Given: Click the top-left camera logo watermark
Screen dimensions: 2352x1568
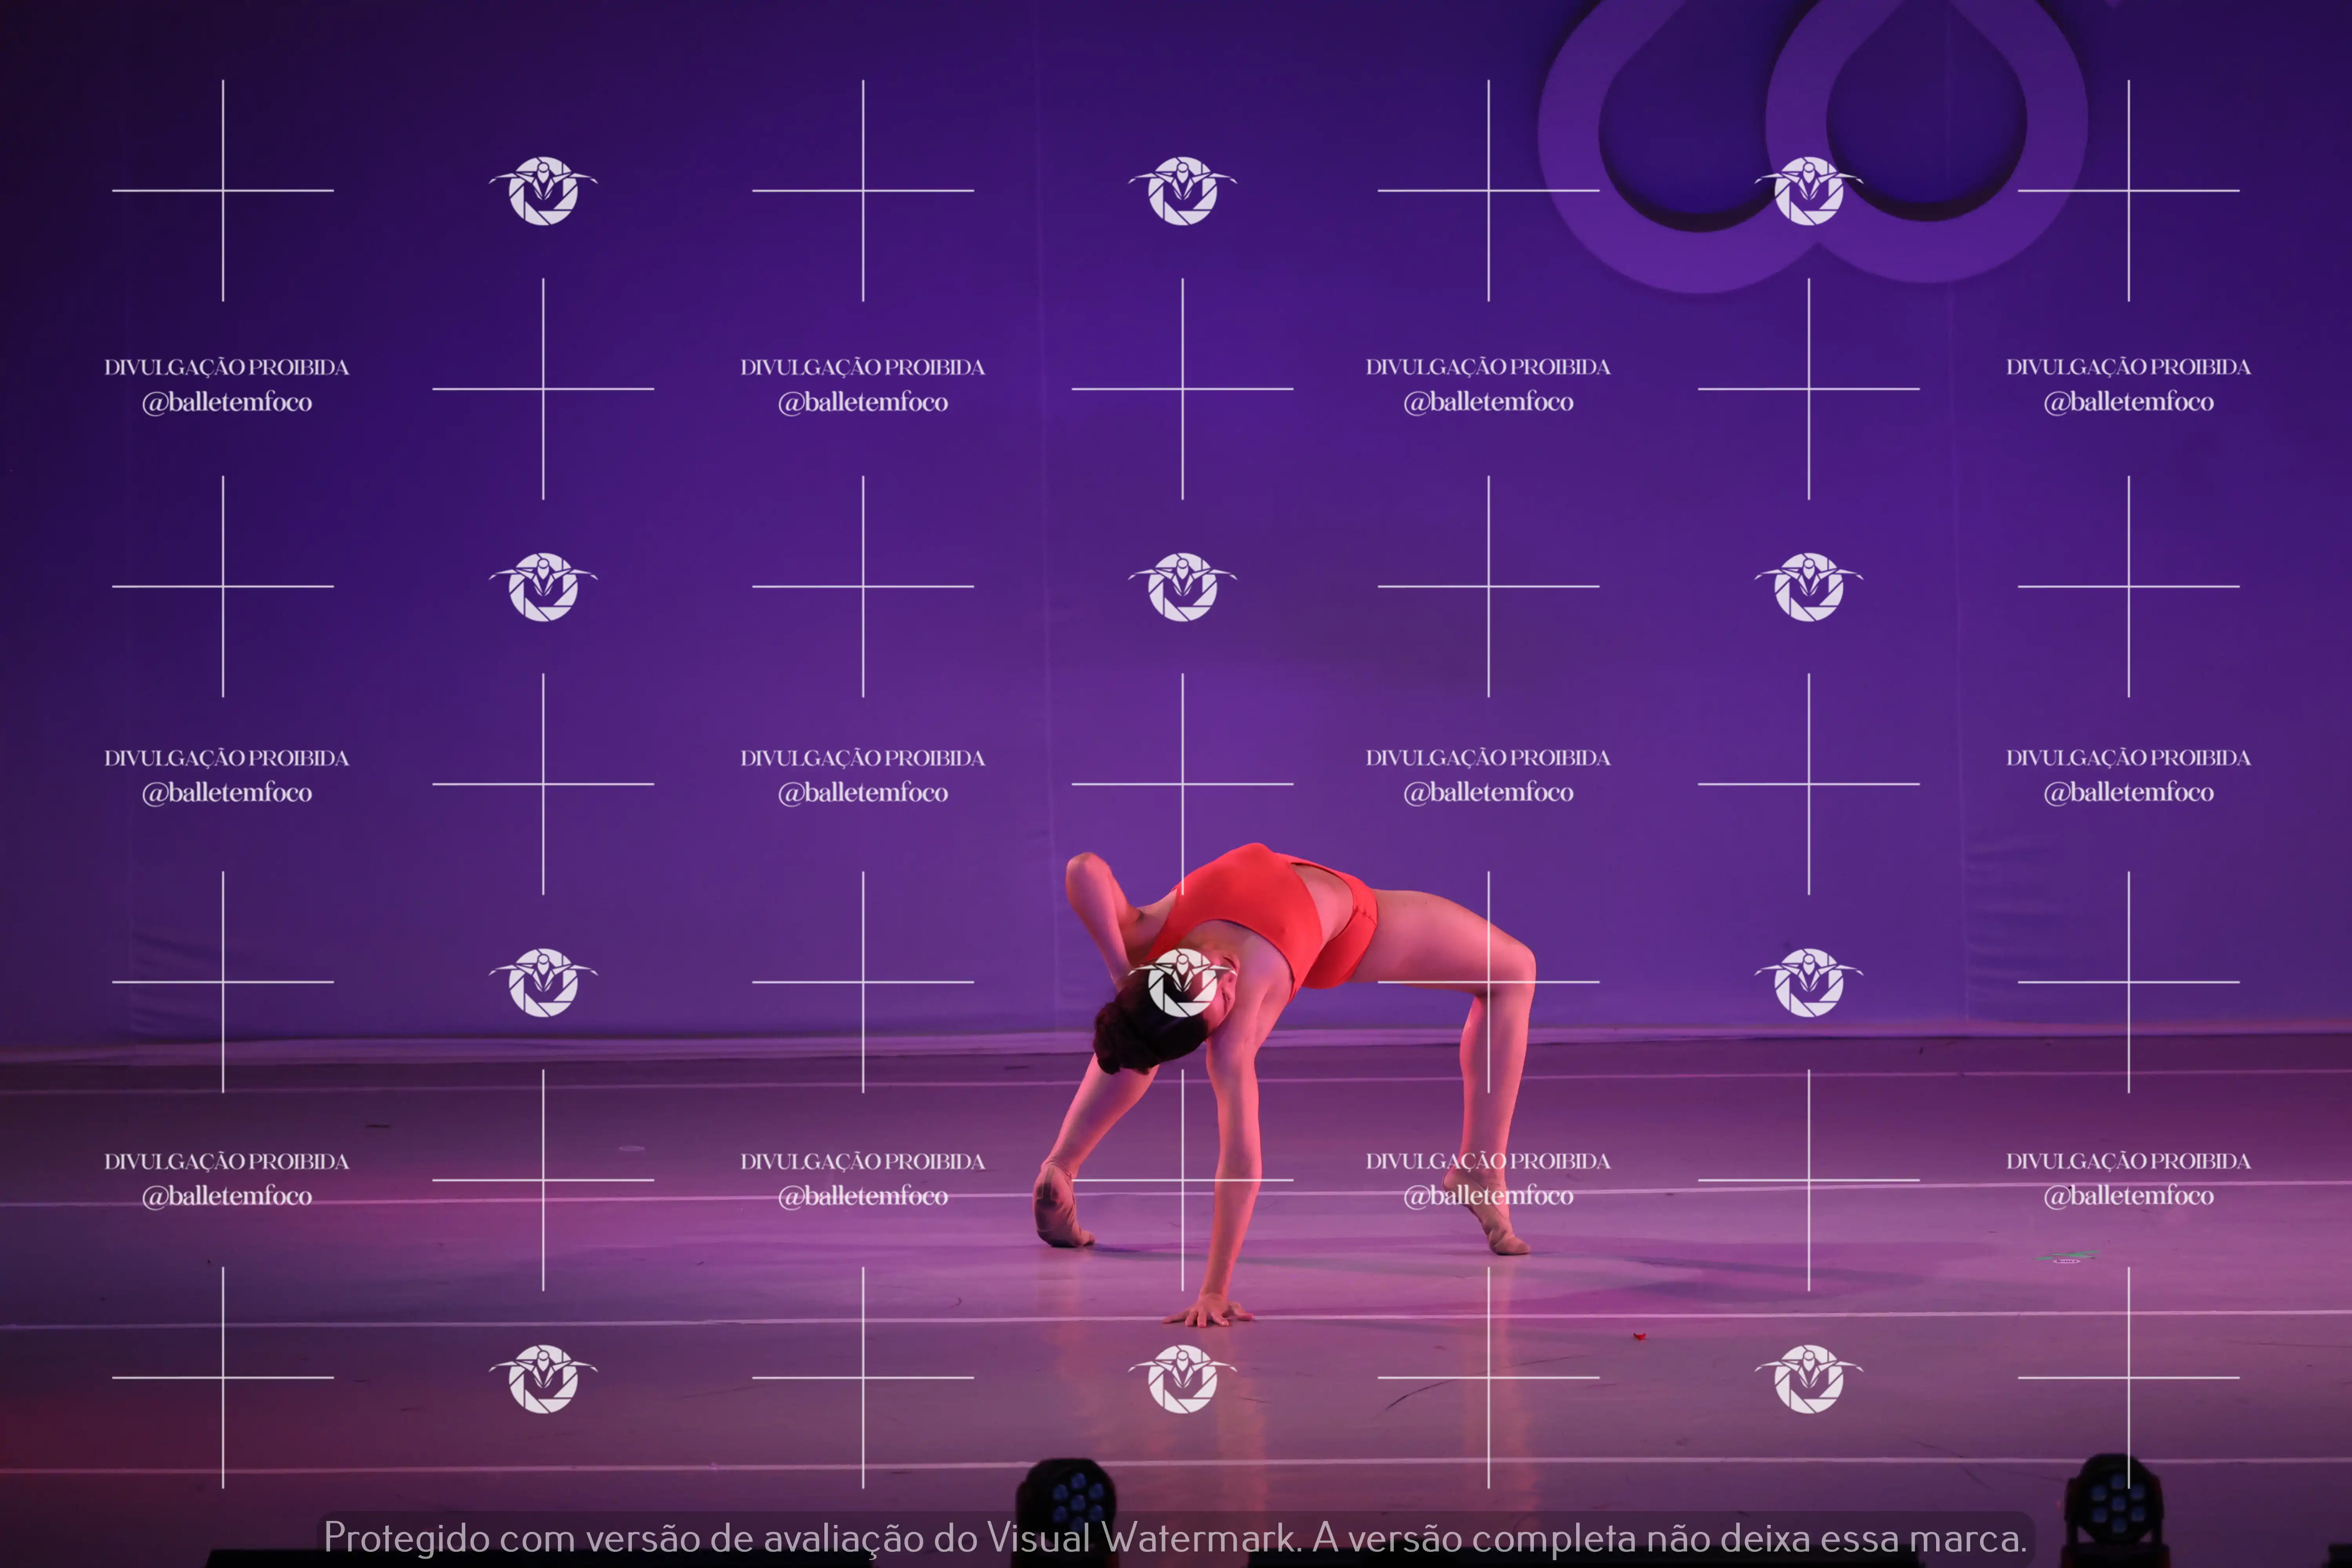Looking at the screenshot, I should 543,190.
